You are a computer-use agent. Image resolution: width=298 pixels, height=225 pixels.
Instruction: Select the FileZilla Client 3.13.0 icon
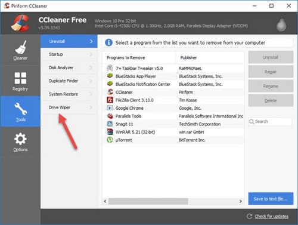coord(110,100)
